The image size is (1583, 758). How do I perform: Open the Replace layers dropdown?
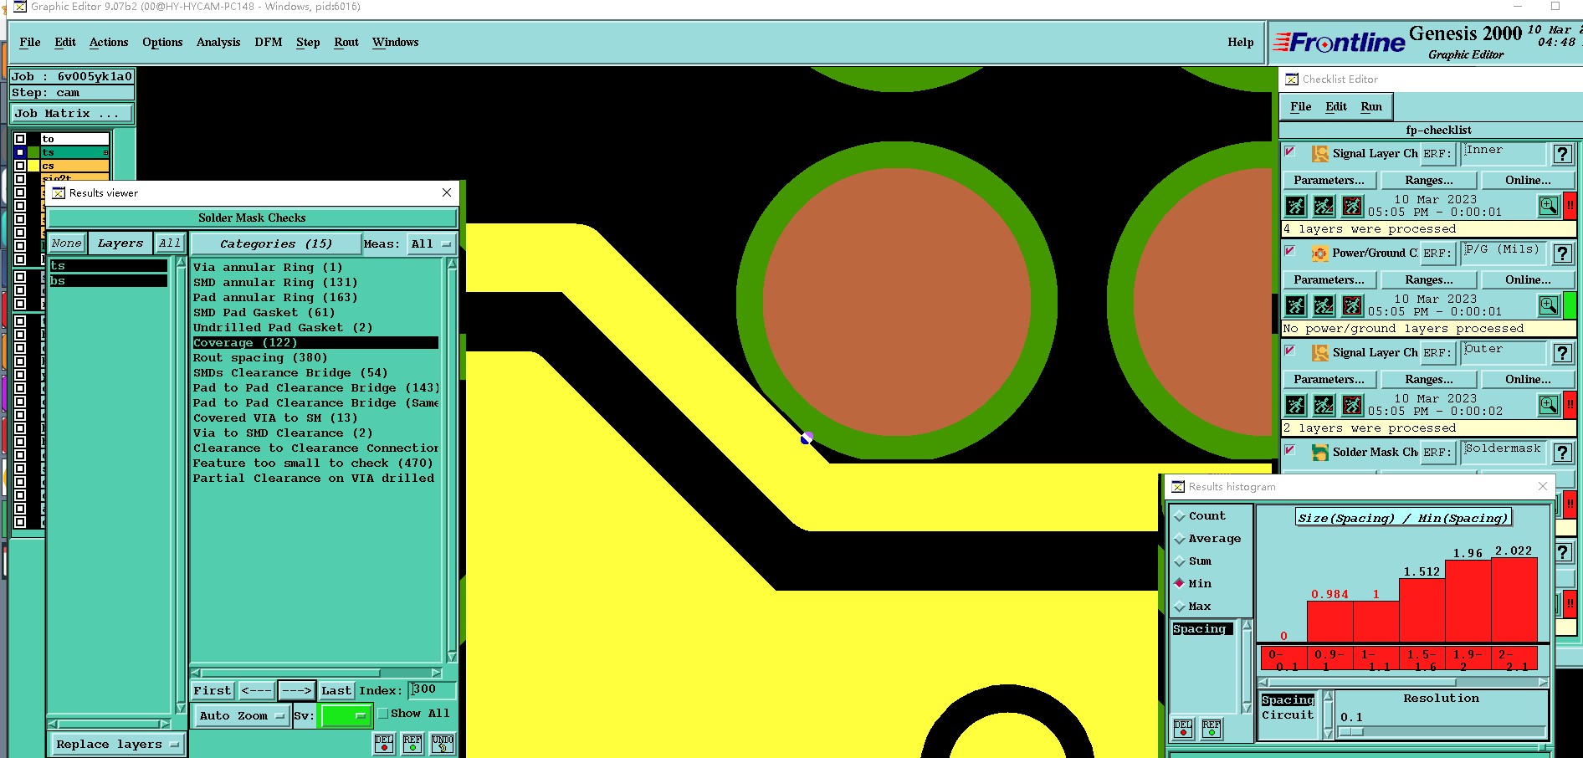tap(117, 744)
